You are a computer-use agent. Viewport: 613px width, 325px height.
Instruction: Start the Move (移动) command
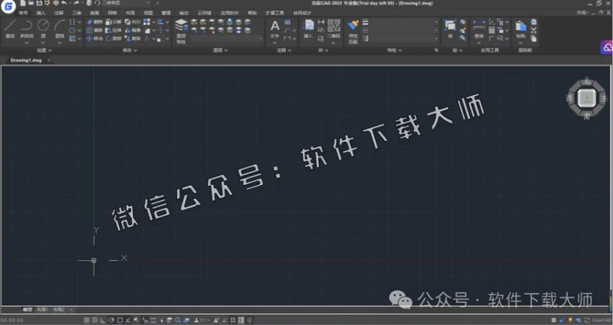(94, 38)
